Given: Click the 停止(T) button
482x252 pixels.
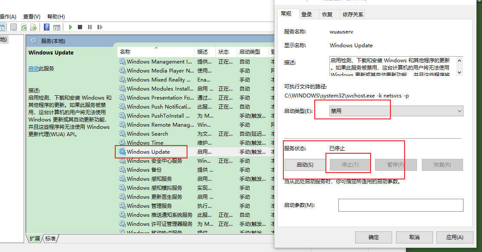Looking at the screenshot, I should tap(350, 165).
